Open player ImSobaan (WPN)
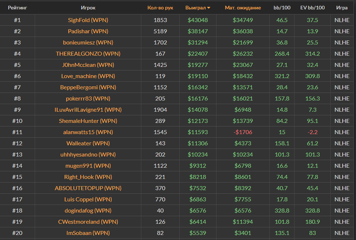Image resolution: width=356 pixels, height=240 pixels. (88, 233)
